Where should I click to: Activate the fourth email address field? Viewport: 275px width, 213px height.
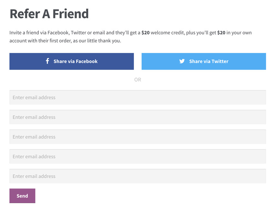[137, 157]
